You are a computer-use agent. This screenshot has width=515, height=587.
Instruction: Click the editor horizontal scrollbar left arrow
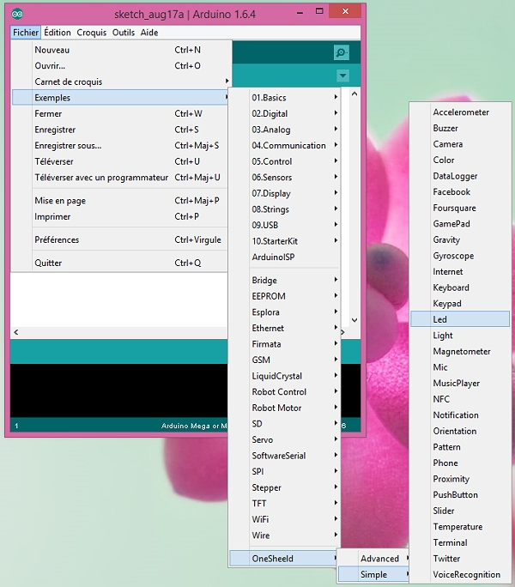click(16, 332)
